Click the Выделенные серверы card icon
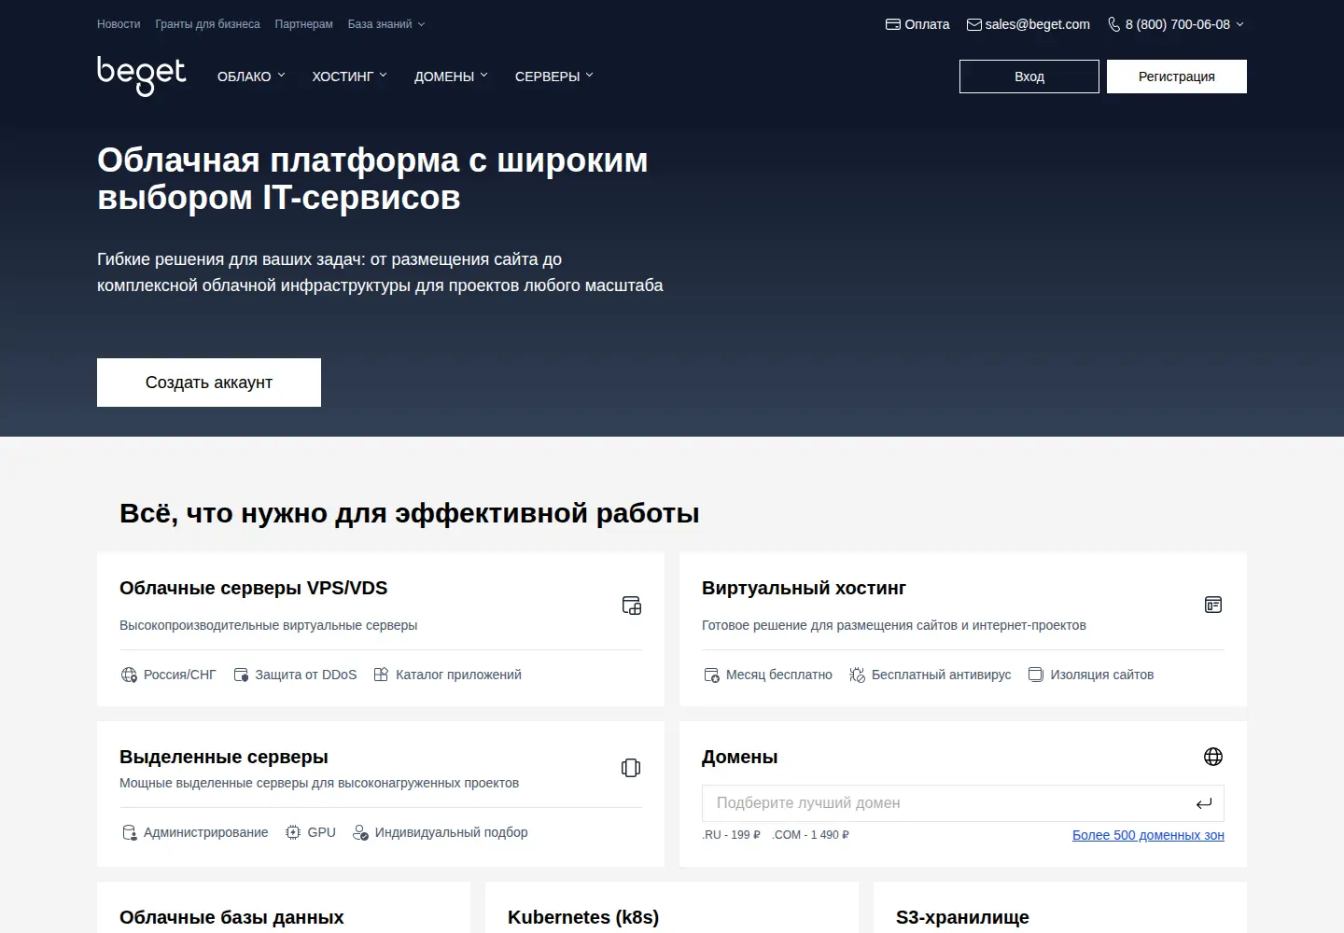Screen dimensions: 1344x933 [x=631, y=768]
